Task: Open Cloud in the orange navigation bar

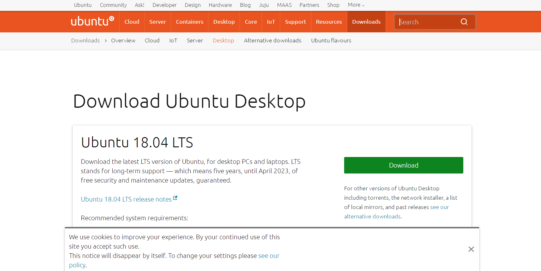Action: (x=132, y=22)
